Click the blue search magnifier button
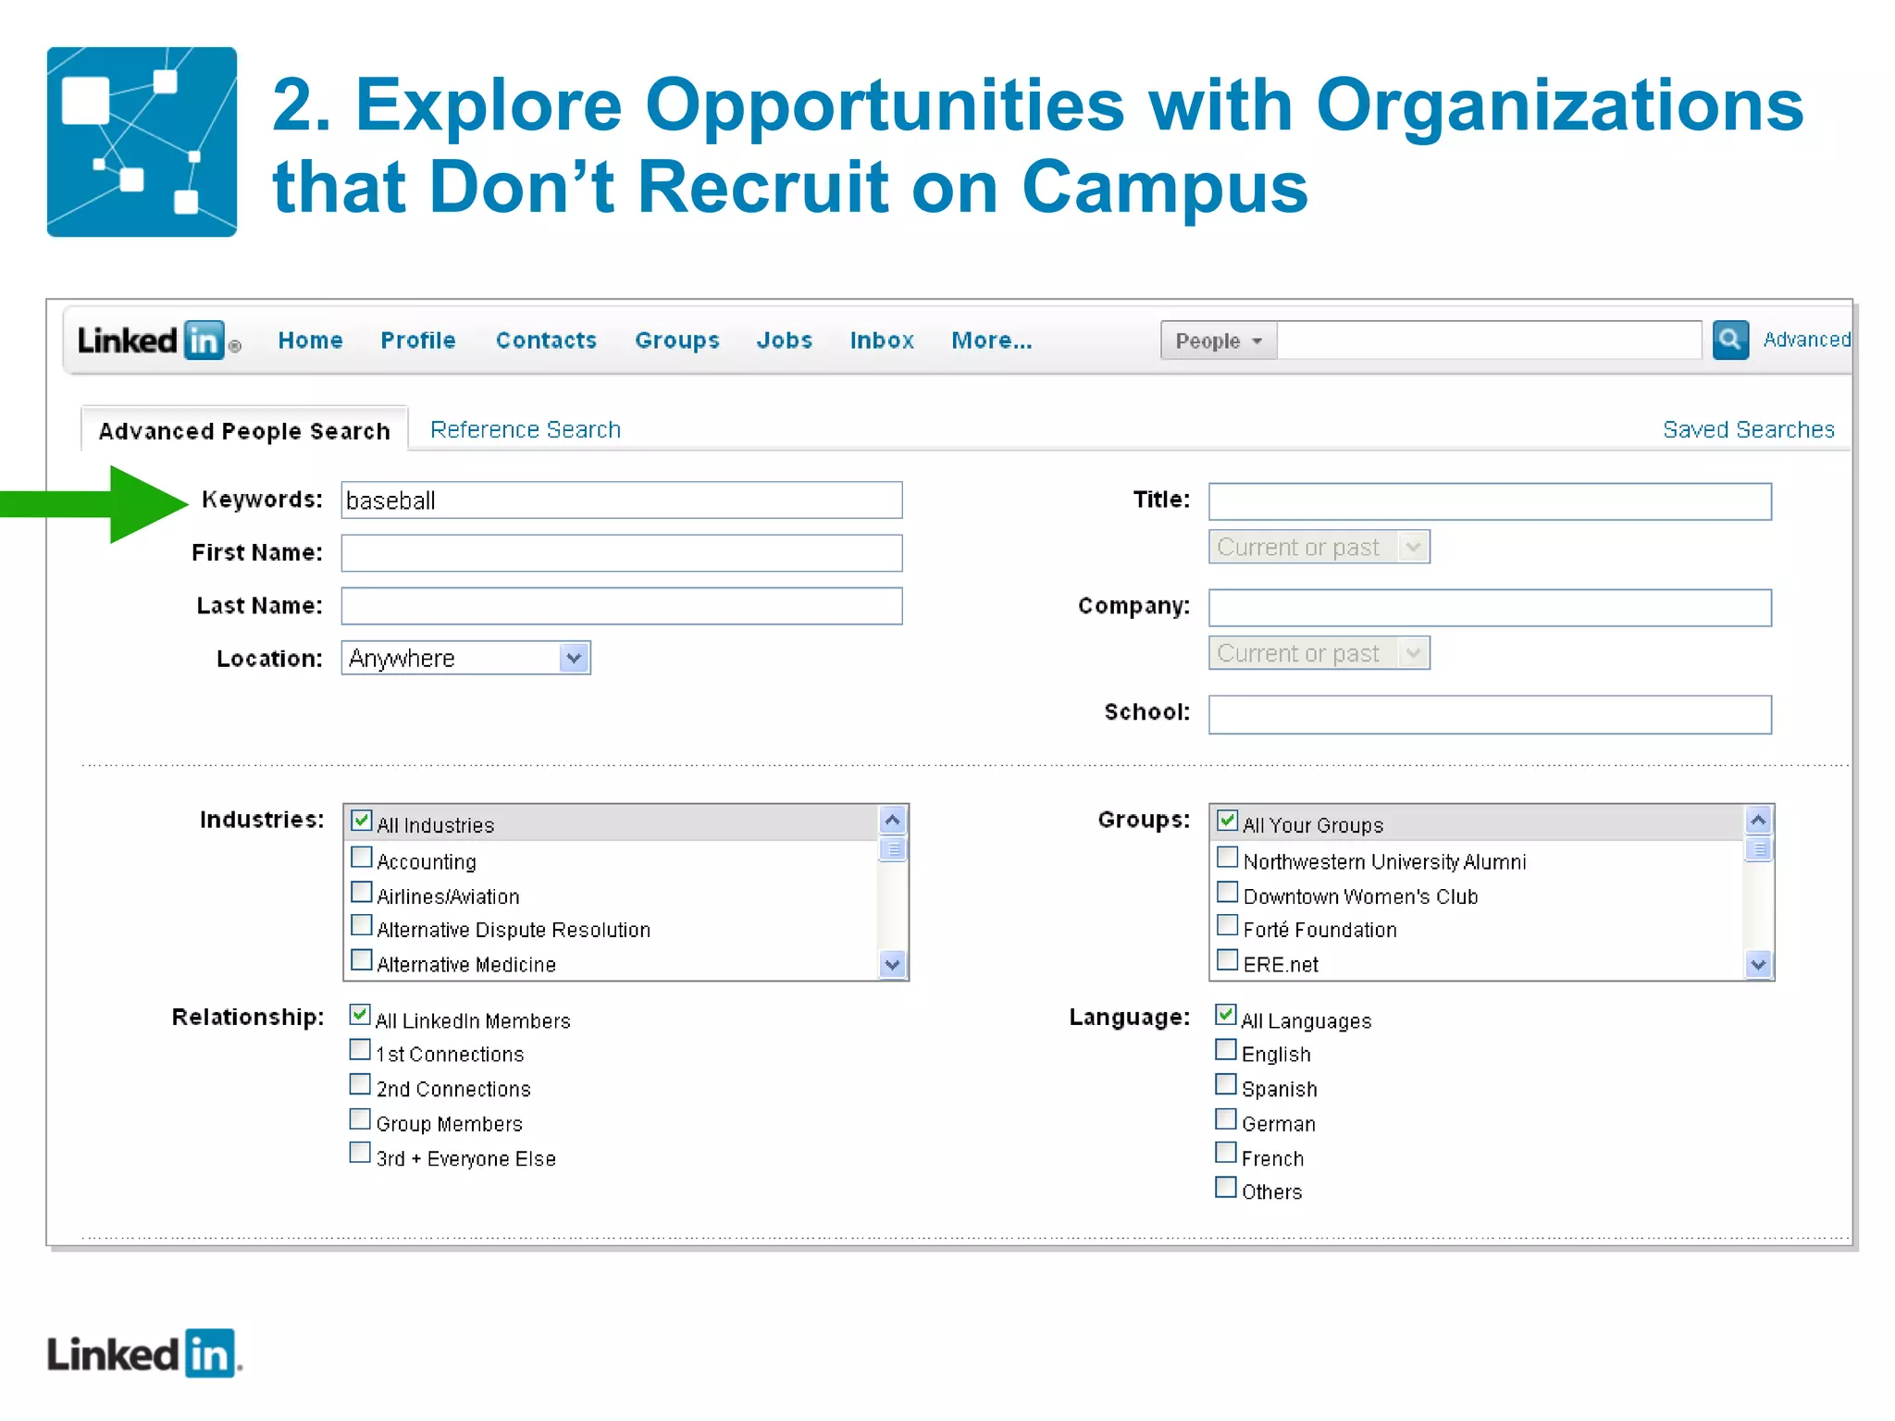The height and width of the screenshot is (1421, 1895). tap(1730, 340)
